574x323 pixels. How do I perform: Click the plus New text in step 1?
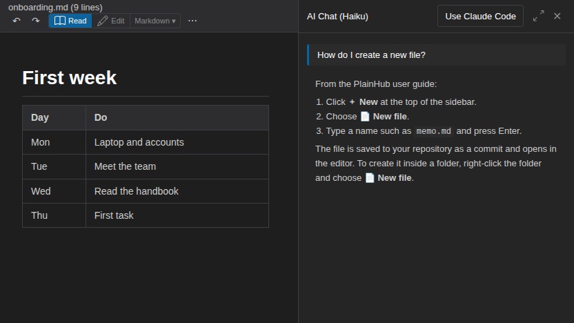363,102
